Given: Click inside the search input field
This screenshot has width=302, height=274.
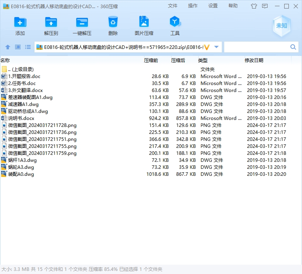Looking at the screenshot, I should click(x=257, y=47).
